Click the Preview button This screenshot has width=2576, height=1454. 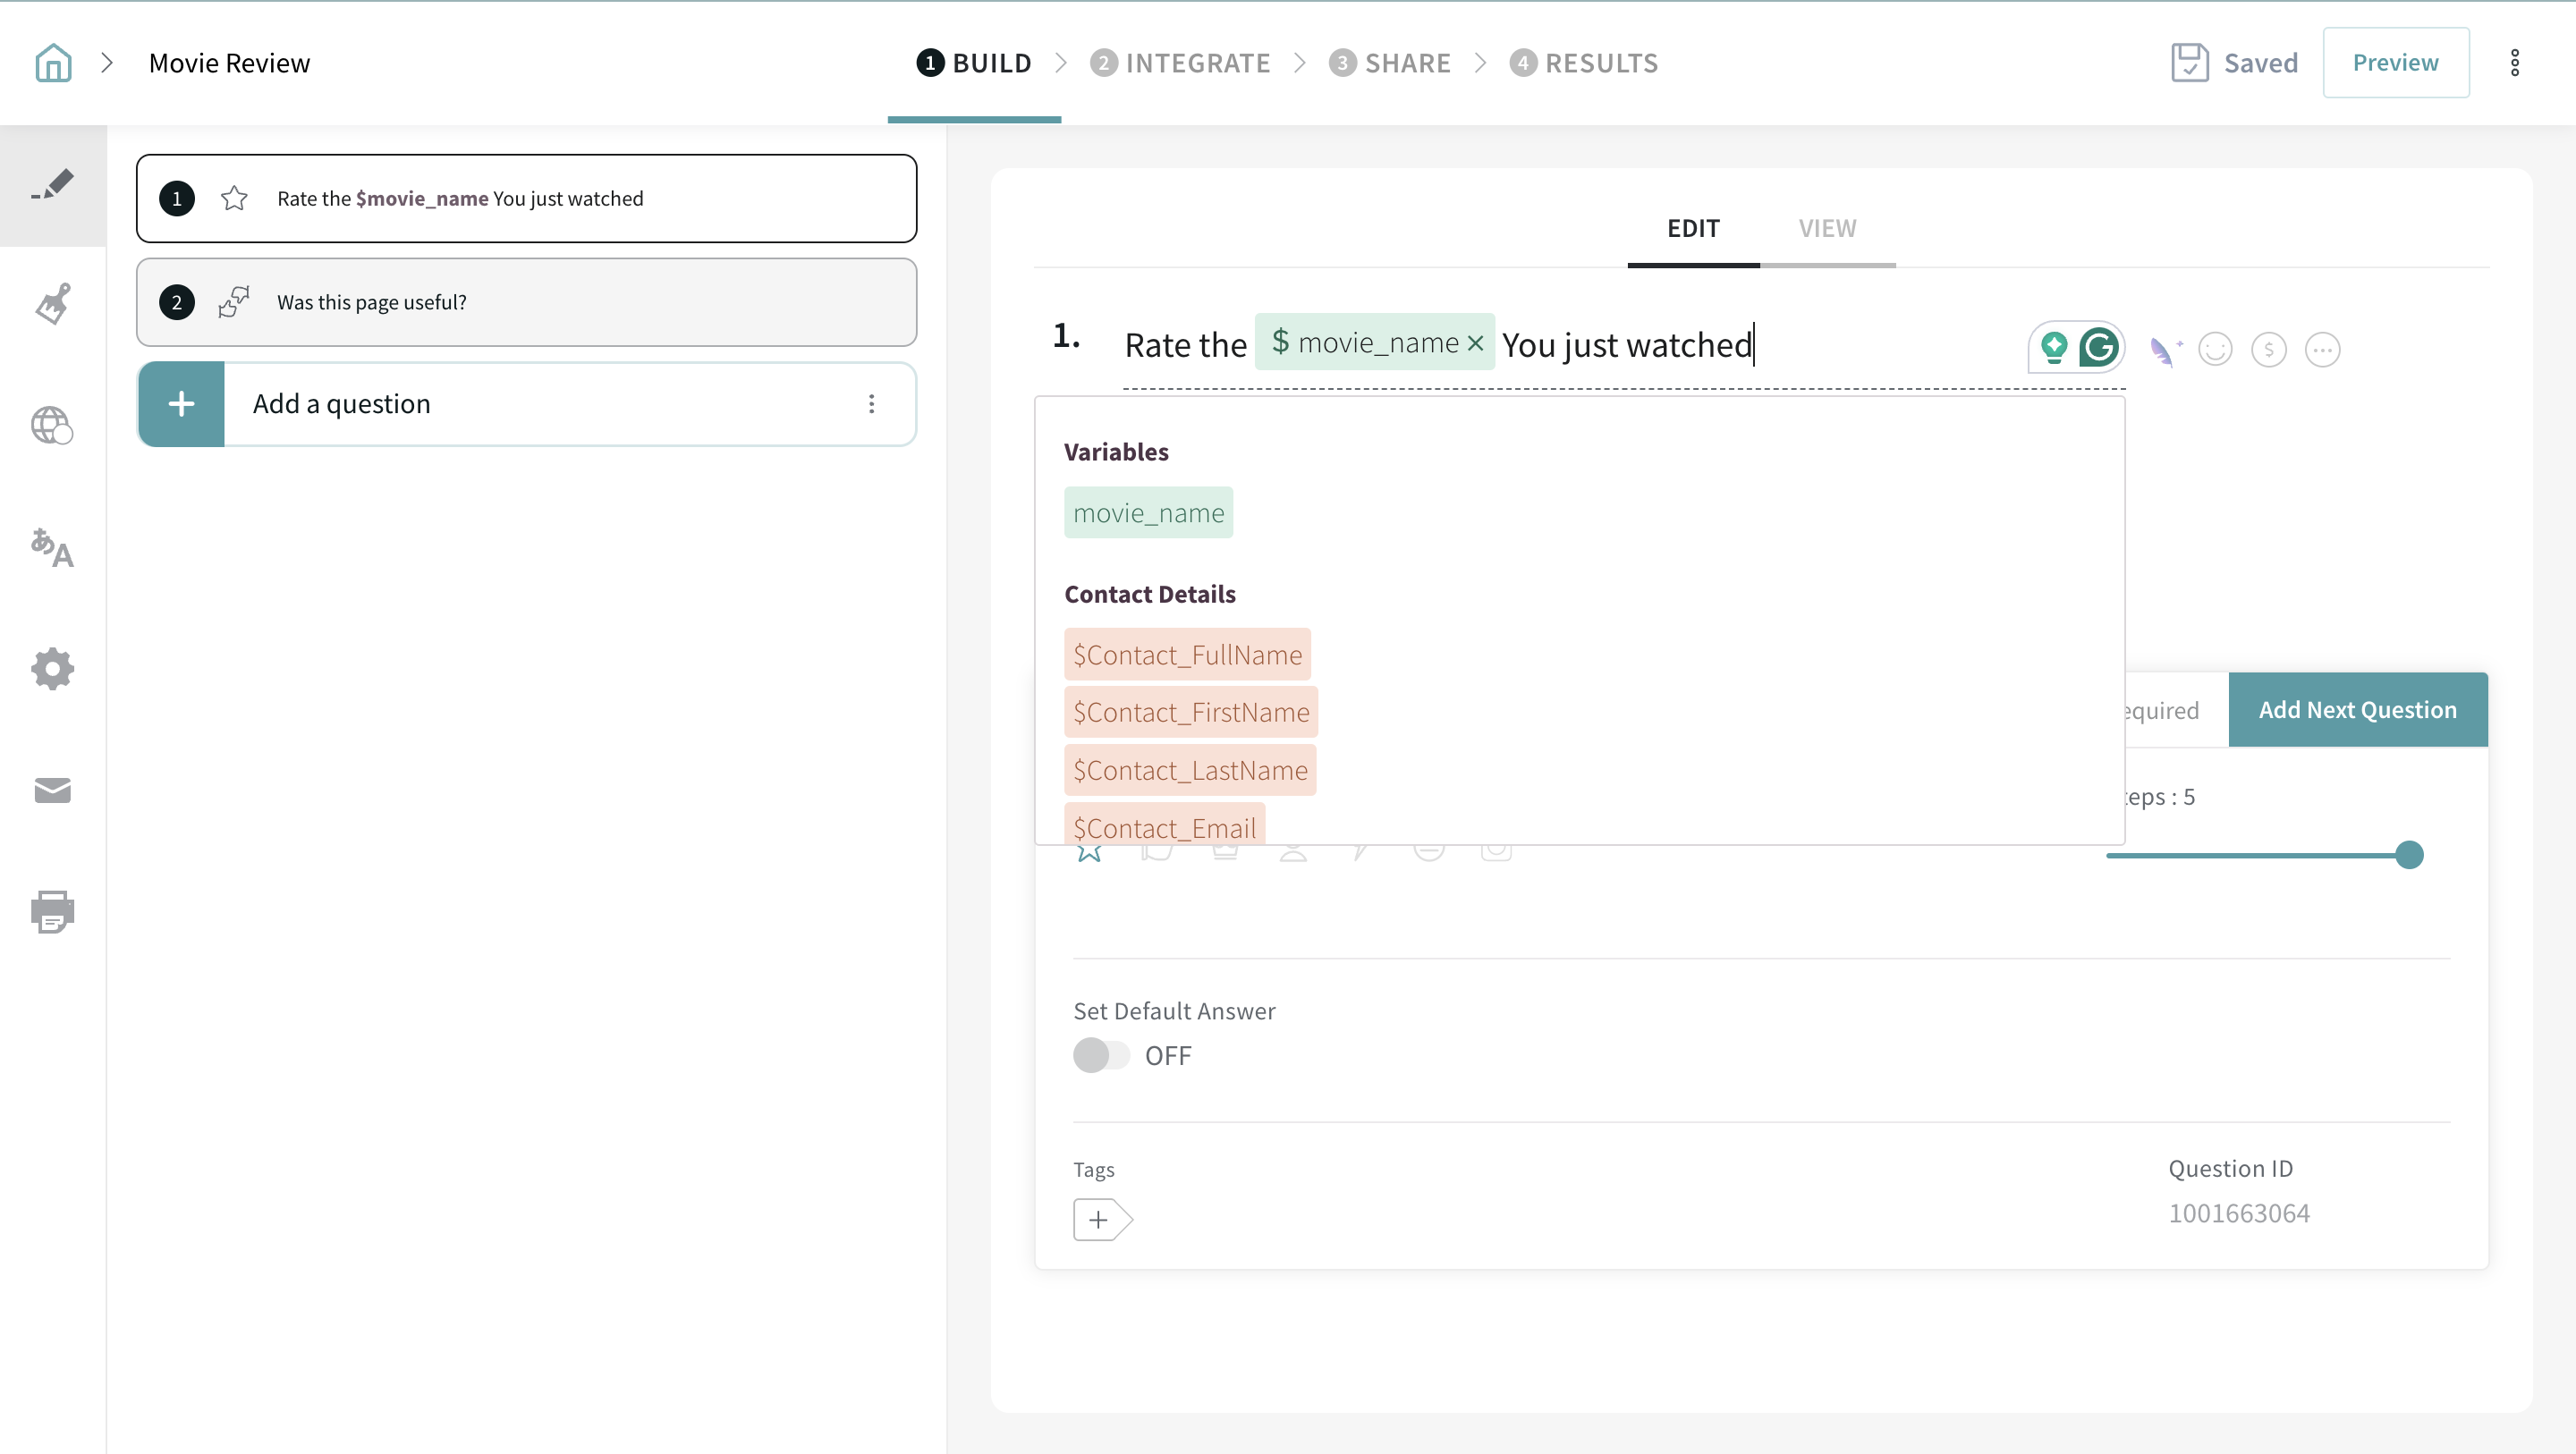pos(2395,63)
